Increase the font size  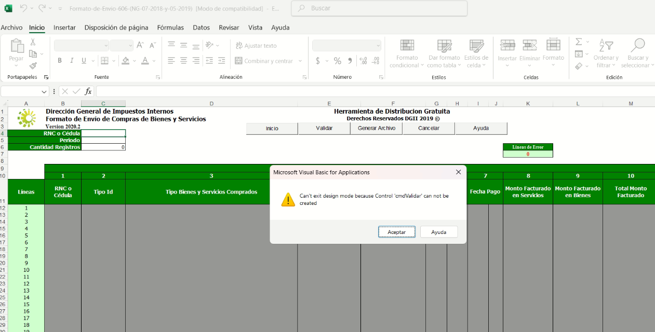click(x=140, y=45)
